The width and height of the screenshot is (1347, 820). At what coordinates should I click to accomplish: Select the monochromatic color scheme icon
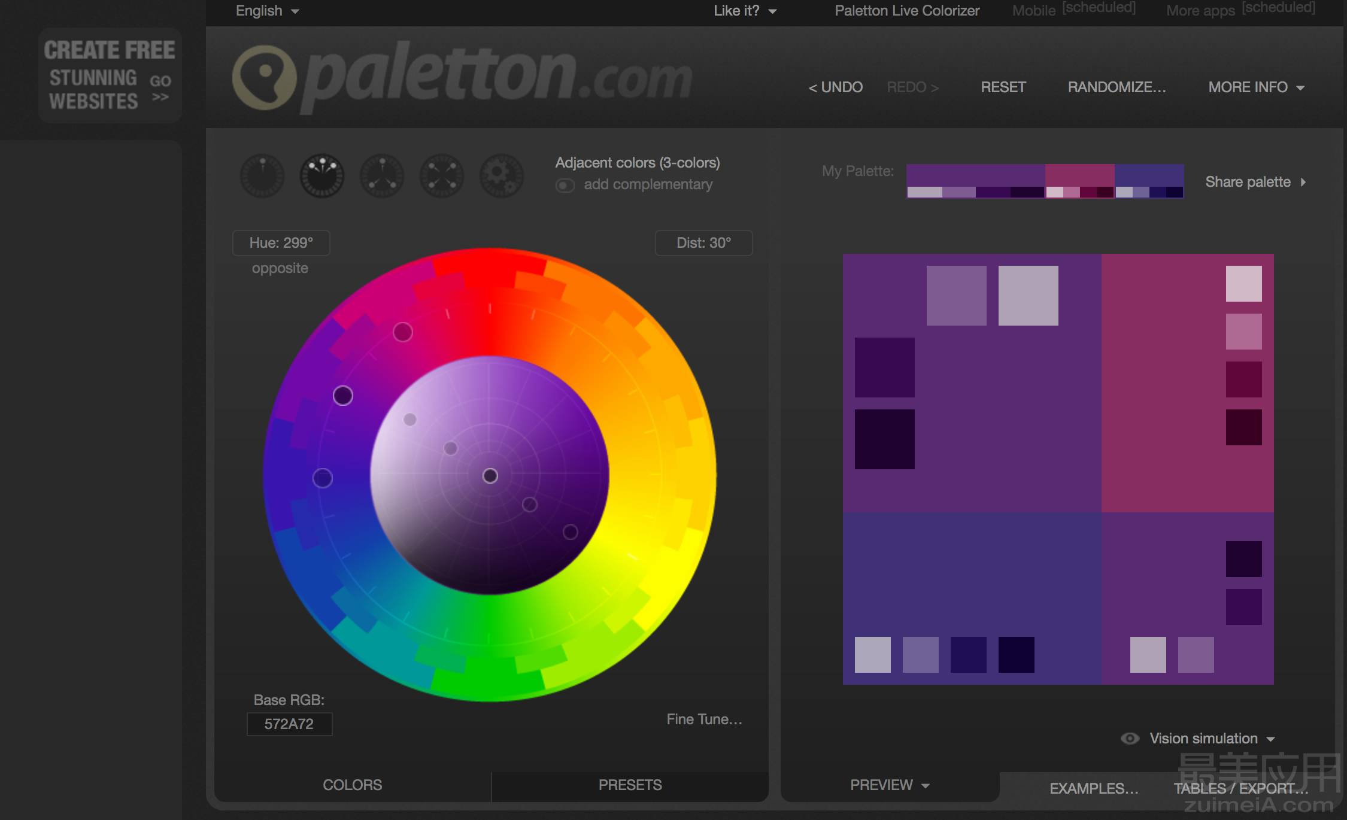pos(262,176)
